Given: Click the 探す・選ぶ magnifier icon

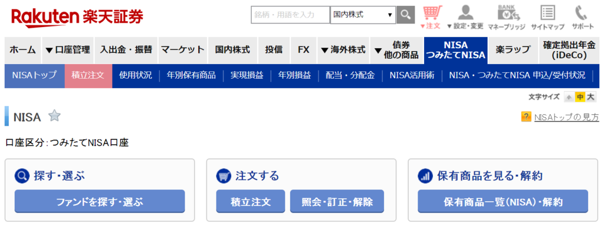Looking at the screenshot, I should pyautogui.click(x=22, y=176).
